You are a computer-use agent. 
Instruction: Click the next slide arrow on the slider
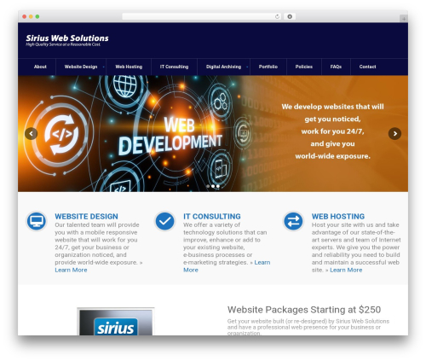(x=394, y=133)
